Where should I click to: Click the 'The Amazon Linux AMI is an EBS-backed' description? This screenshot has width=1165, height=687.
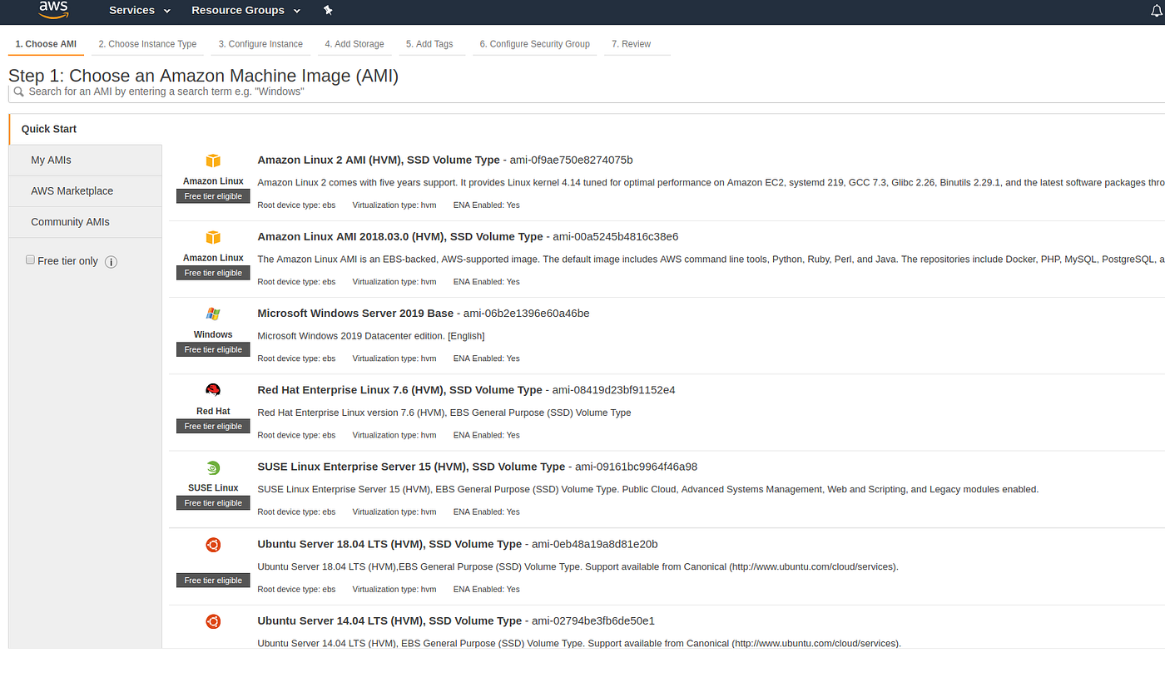(x=711, y=259)
